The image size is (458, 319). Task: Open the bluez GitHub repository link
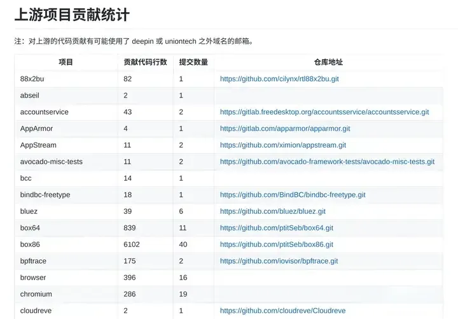click(272, 211)
